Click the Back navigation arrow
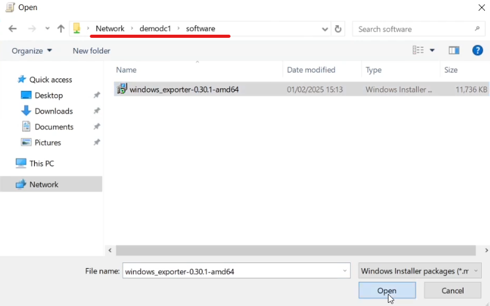This screenshot has height=306, width=490. 13,29
